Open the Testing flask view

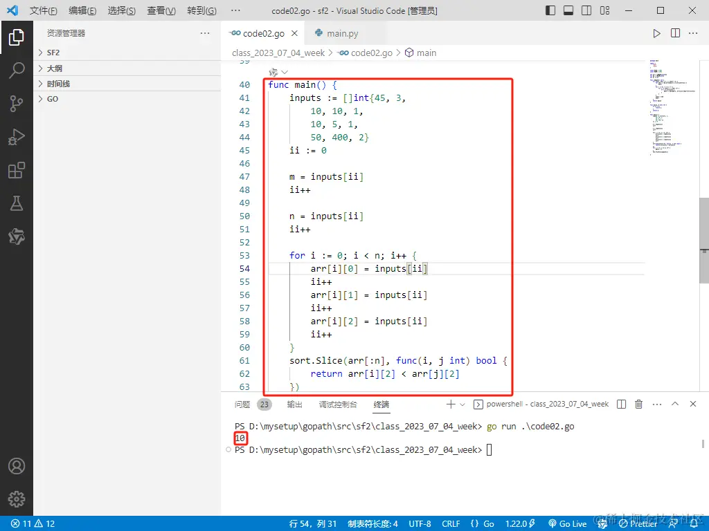coord(17,204)
